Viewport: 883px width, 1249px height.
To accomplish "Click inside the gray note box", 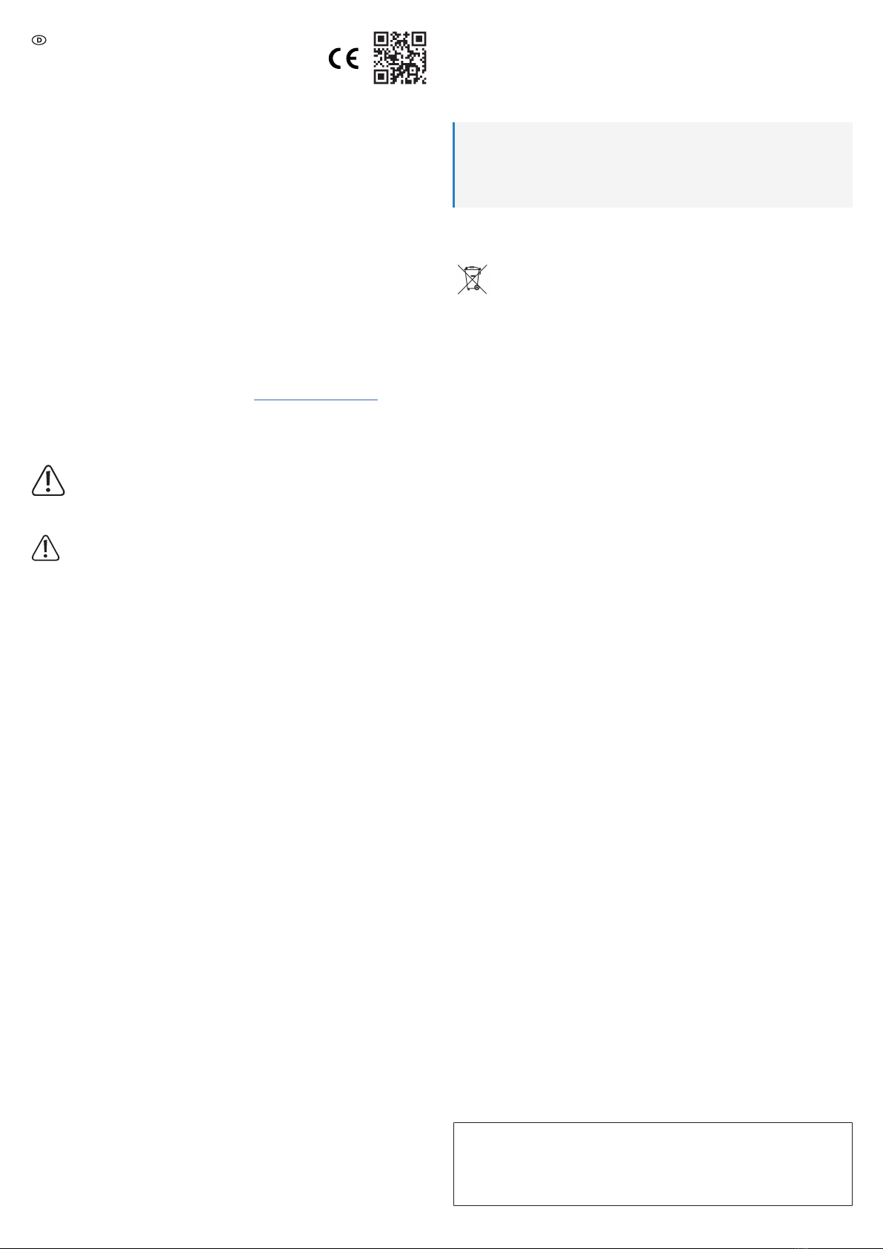I will [653, 165].
